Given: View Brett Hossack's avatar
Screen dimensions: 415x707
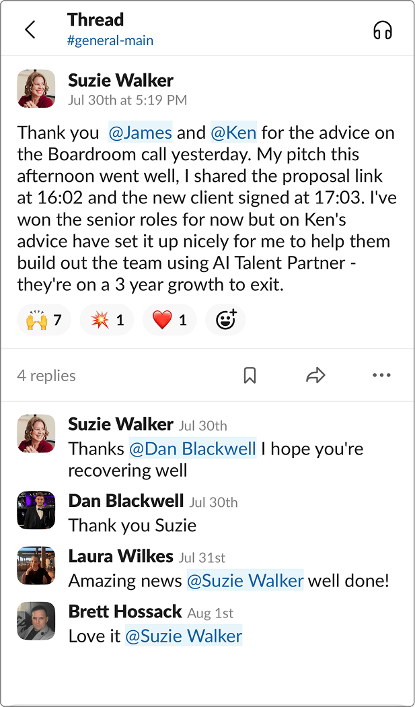Looking at the screenshot, I should click(x=36, y=621).
